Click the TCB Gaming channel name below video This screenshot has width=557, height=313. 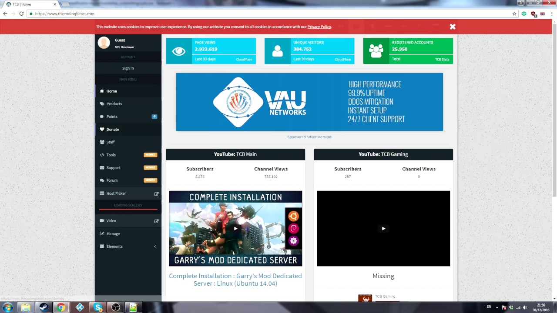(385, 296)
